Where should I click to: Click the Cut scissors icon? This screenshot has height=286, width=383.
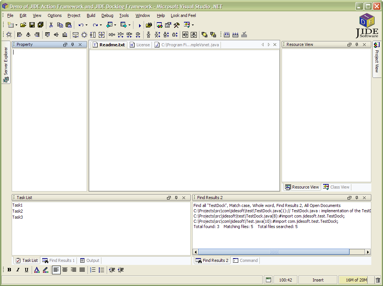coord(51,25)
